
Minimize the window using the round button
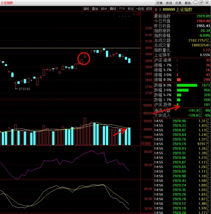click(x=196, y=3)
